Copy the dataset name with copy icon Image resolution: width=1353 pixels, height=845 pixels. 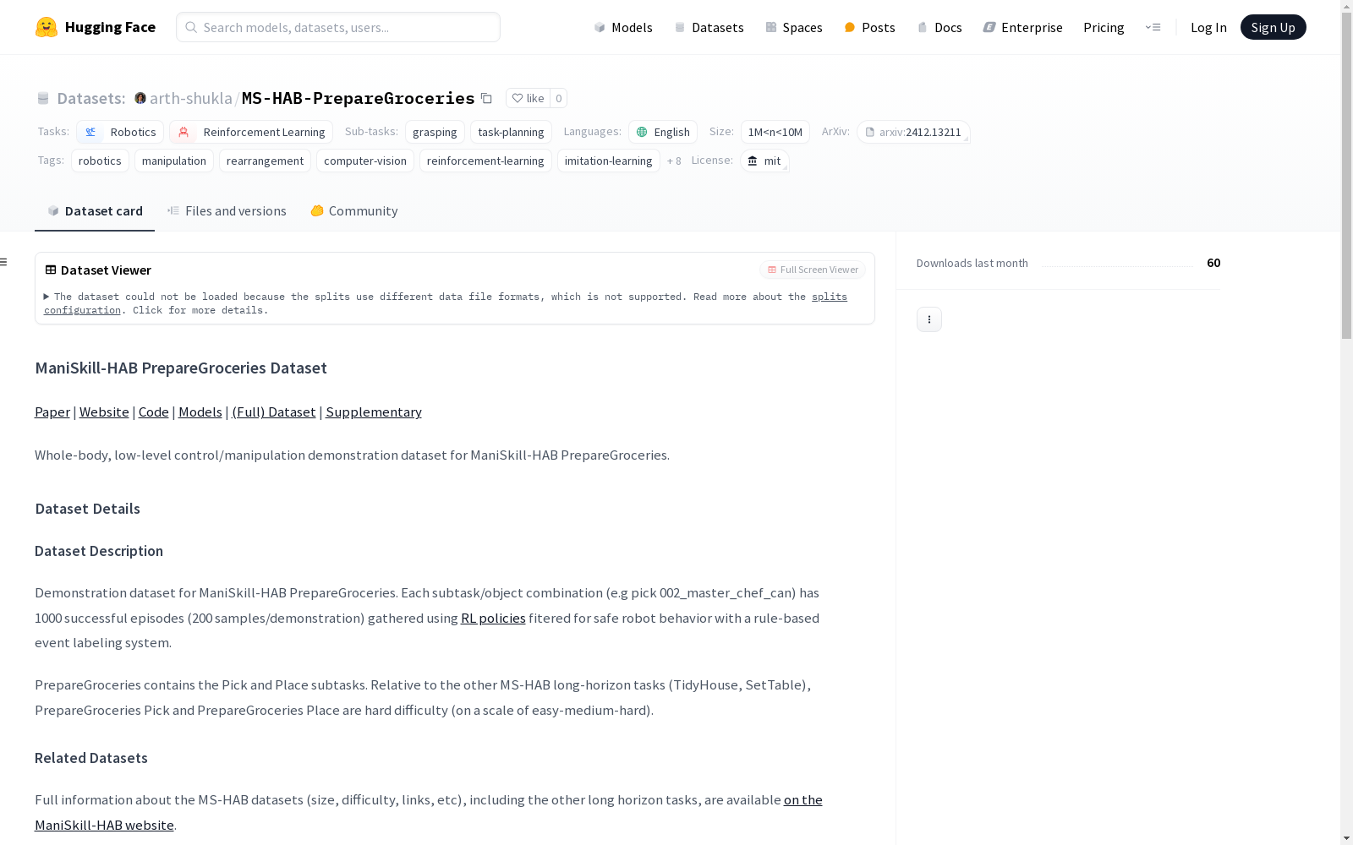click(486, 98)
